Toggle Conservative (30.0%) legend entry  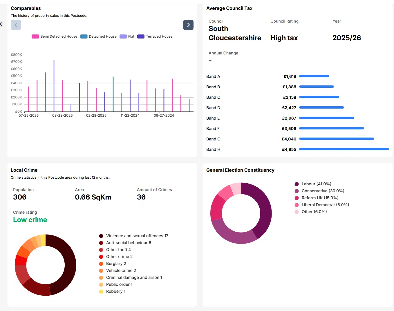click(319, 191)
